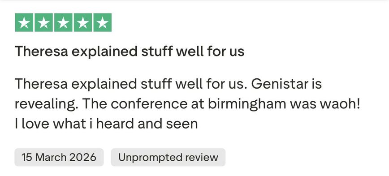Click the '15 March 2026' date badge

59,157
